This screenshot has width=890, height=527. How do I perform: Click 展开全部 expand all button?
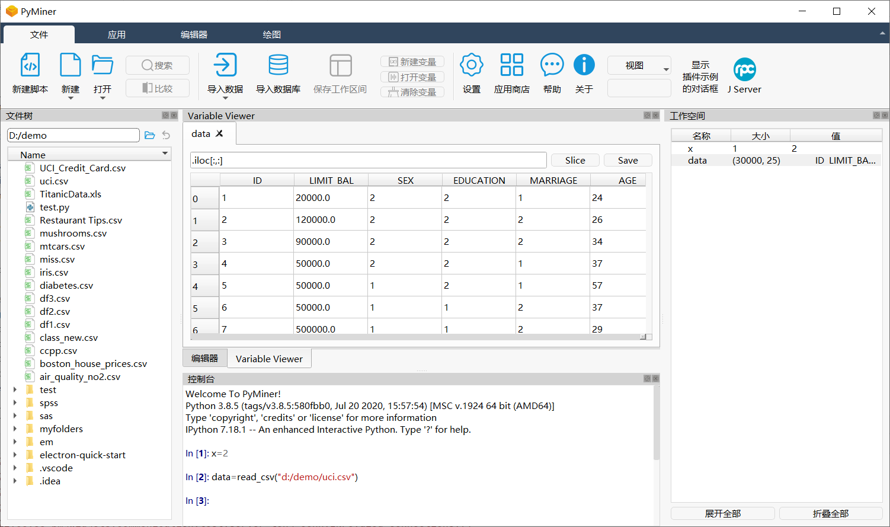(723, 513)
